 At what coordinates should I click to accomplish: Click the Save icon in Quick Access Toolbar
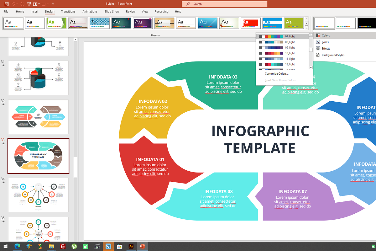(x=7, y=4)
